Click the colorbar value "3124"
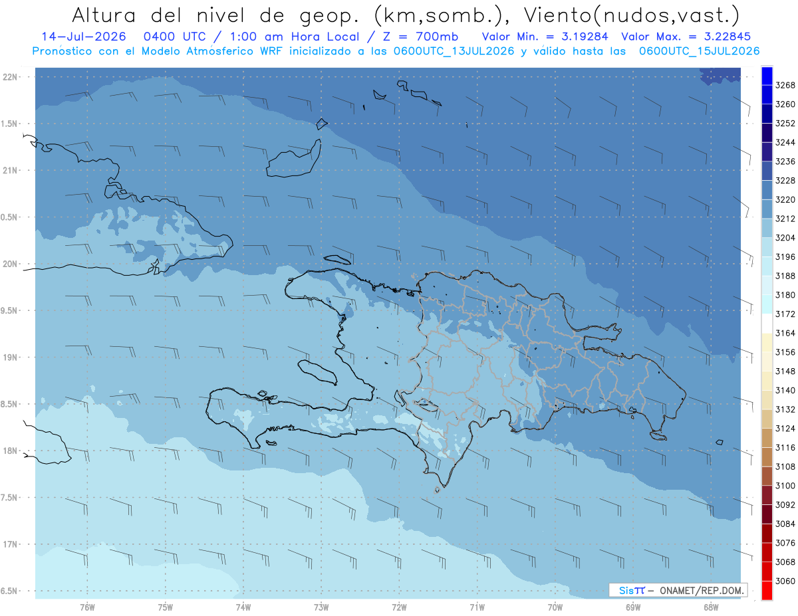 point(785,429)
